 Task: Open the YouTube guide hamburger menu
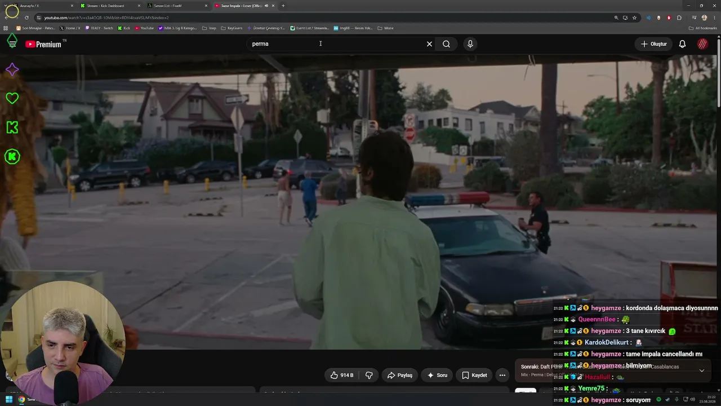(x=12, y=43)
